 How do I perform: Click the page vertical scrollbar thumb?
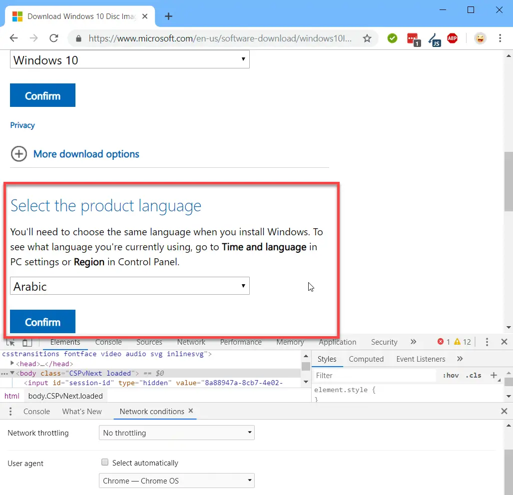tap(509, 182)
